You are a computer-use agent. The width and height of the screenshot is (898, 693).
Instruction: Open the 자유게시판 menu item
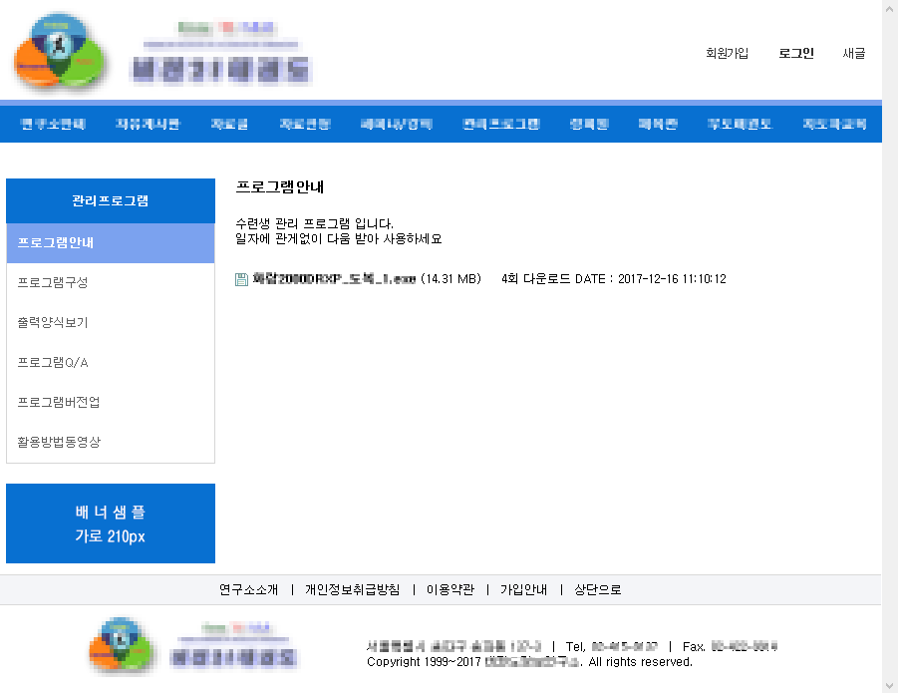pyautogui.click(x=146, y=122)
